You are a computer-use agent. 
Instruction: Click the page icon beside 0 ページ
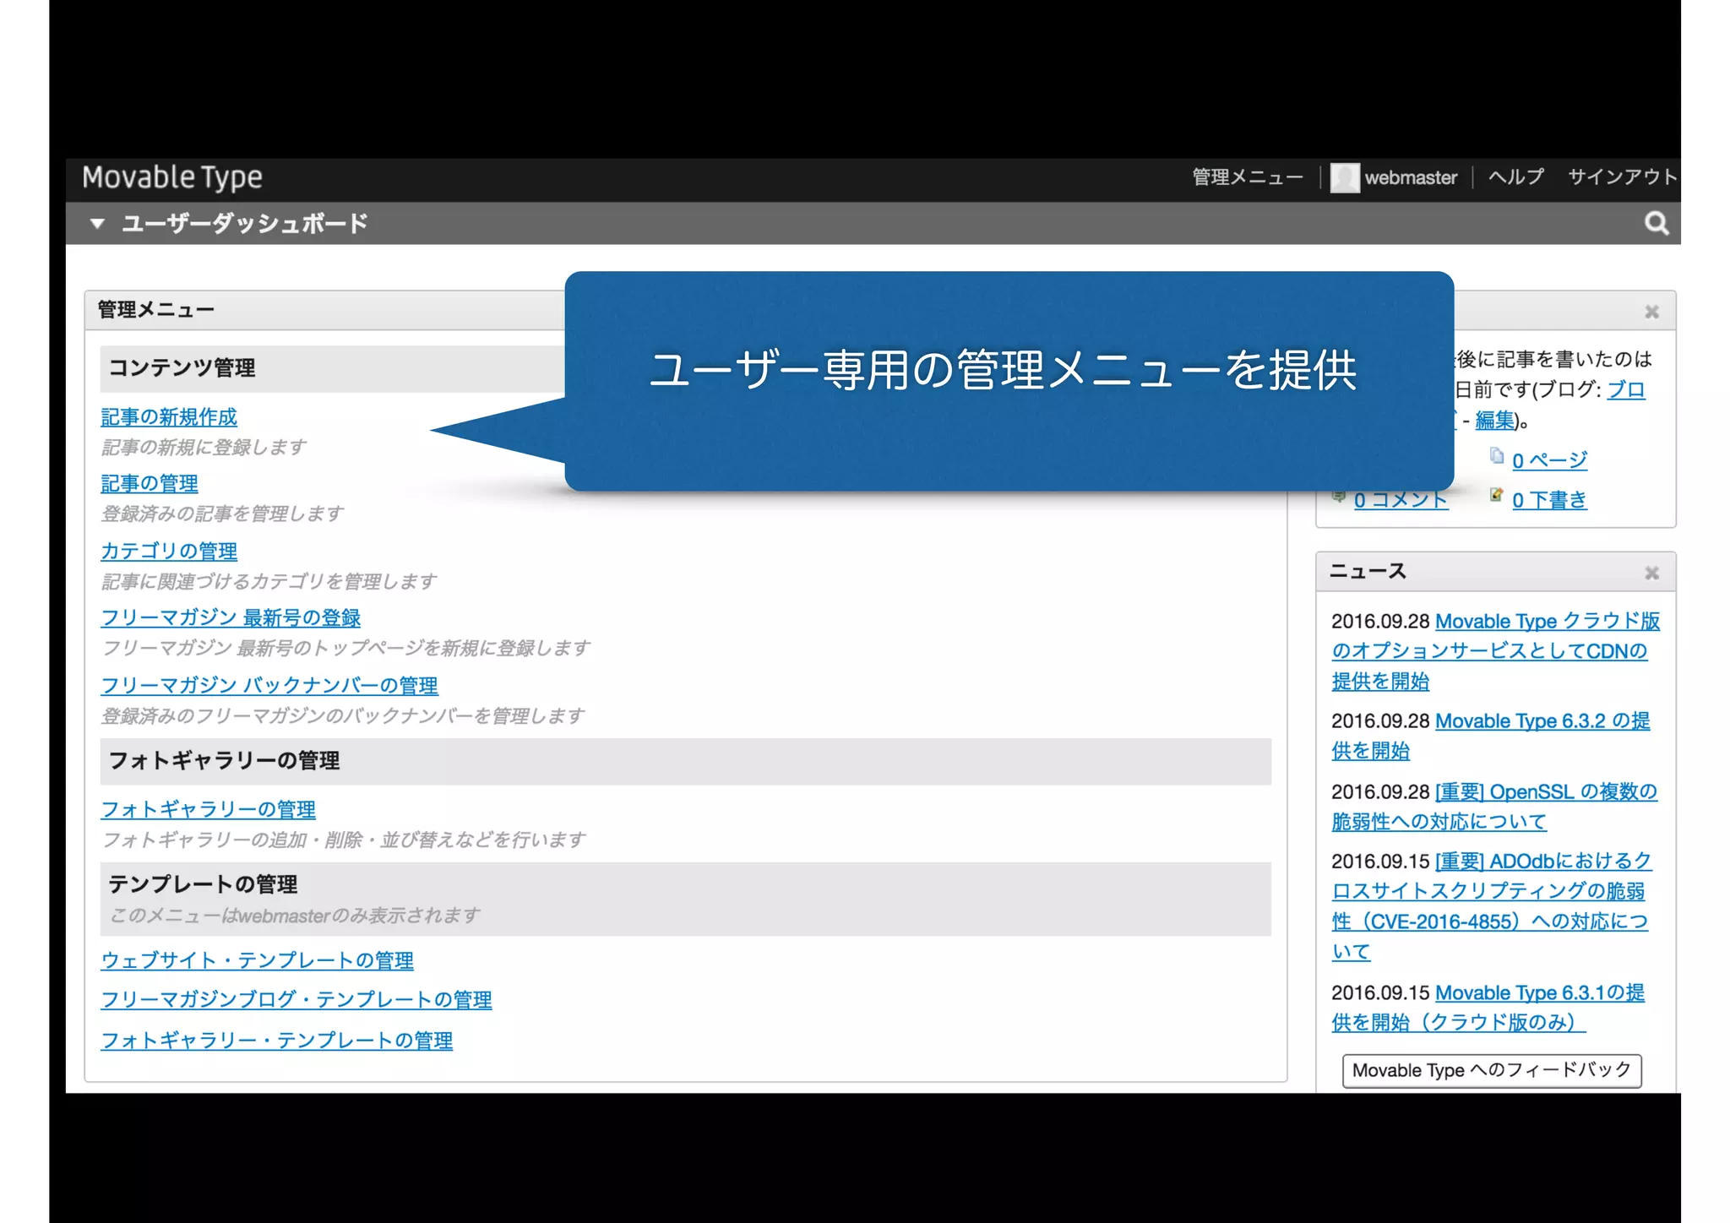[x=1497, y=456]
